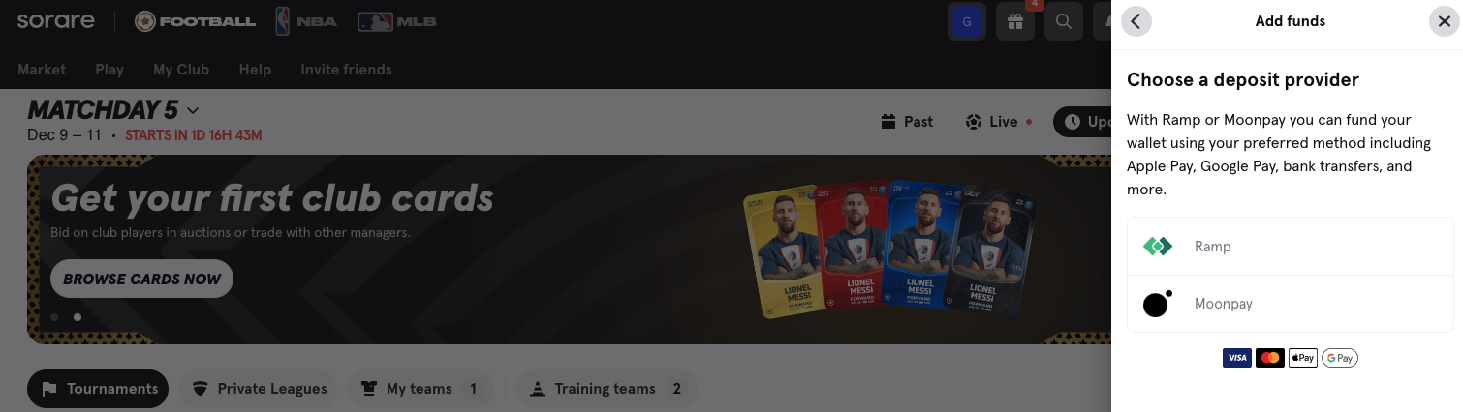Viewport: 1463px width, 412px height.
Task: Switch to the NBA sport logo
Action: click(307, 20)
